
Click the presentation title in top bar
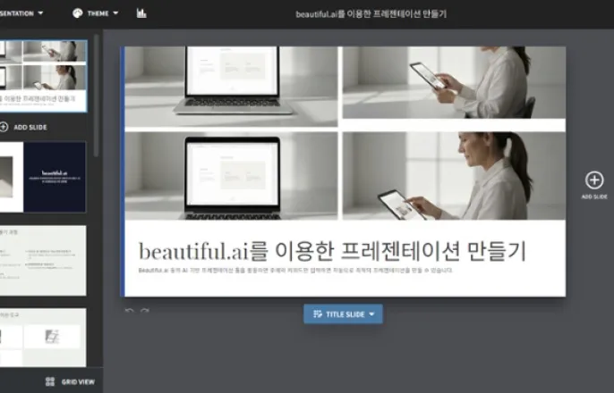tap(371, 14)
